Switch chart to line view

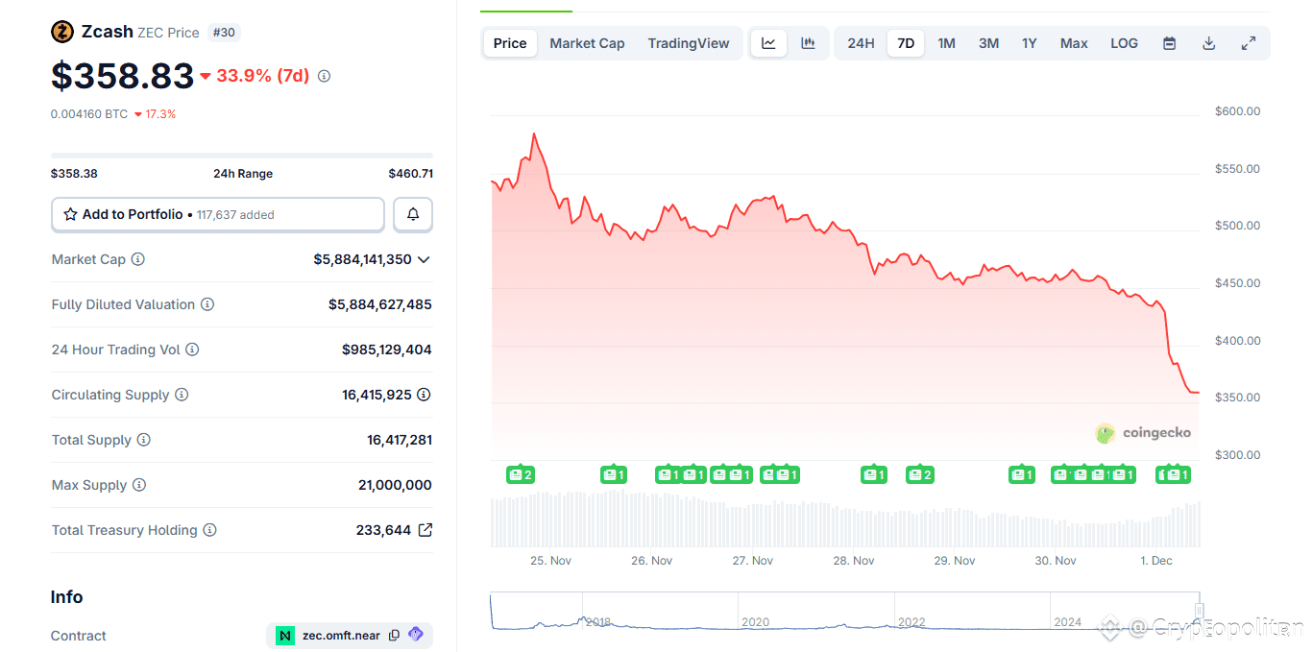coord(768,42)
